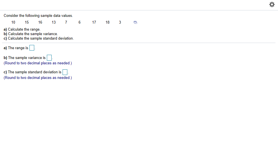The width and height of the screenshot is (278, 148).
Task: Click 'a) The range is' label
Action: (16, 48)
